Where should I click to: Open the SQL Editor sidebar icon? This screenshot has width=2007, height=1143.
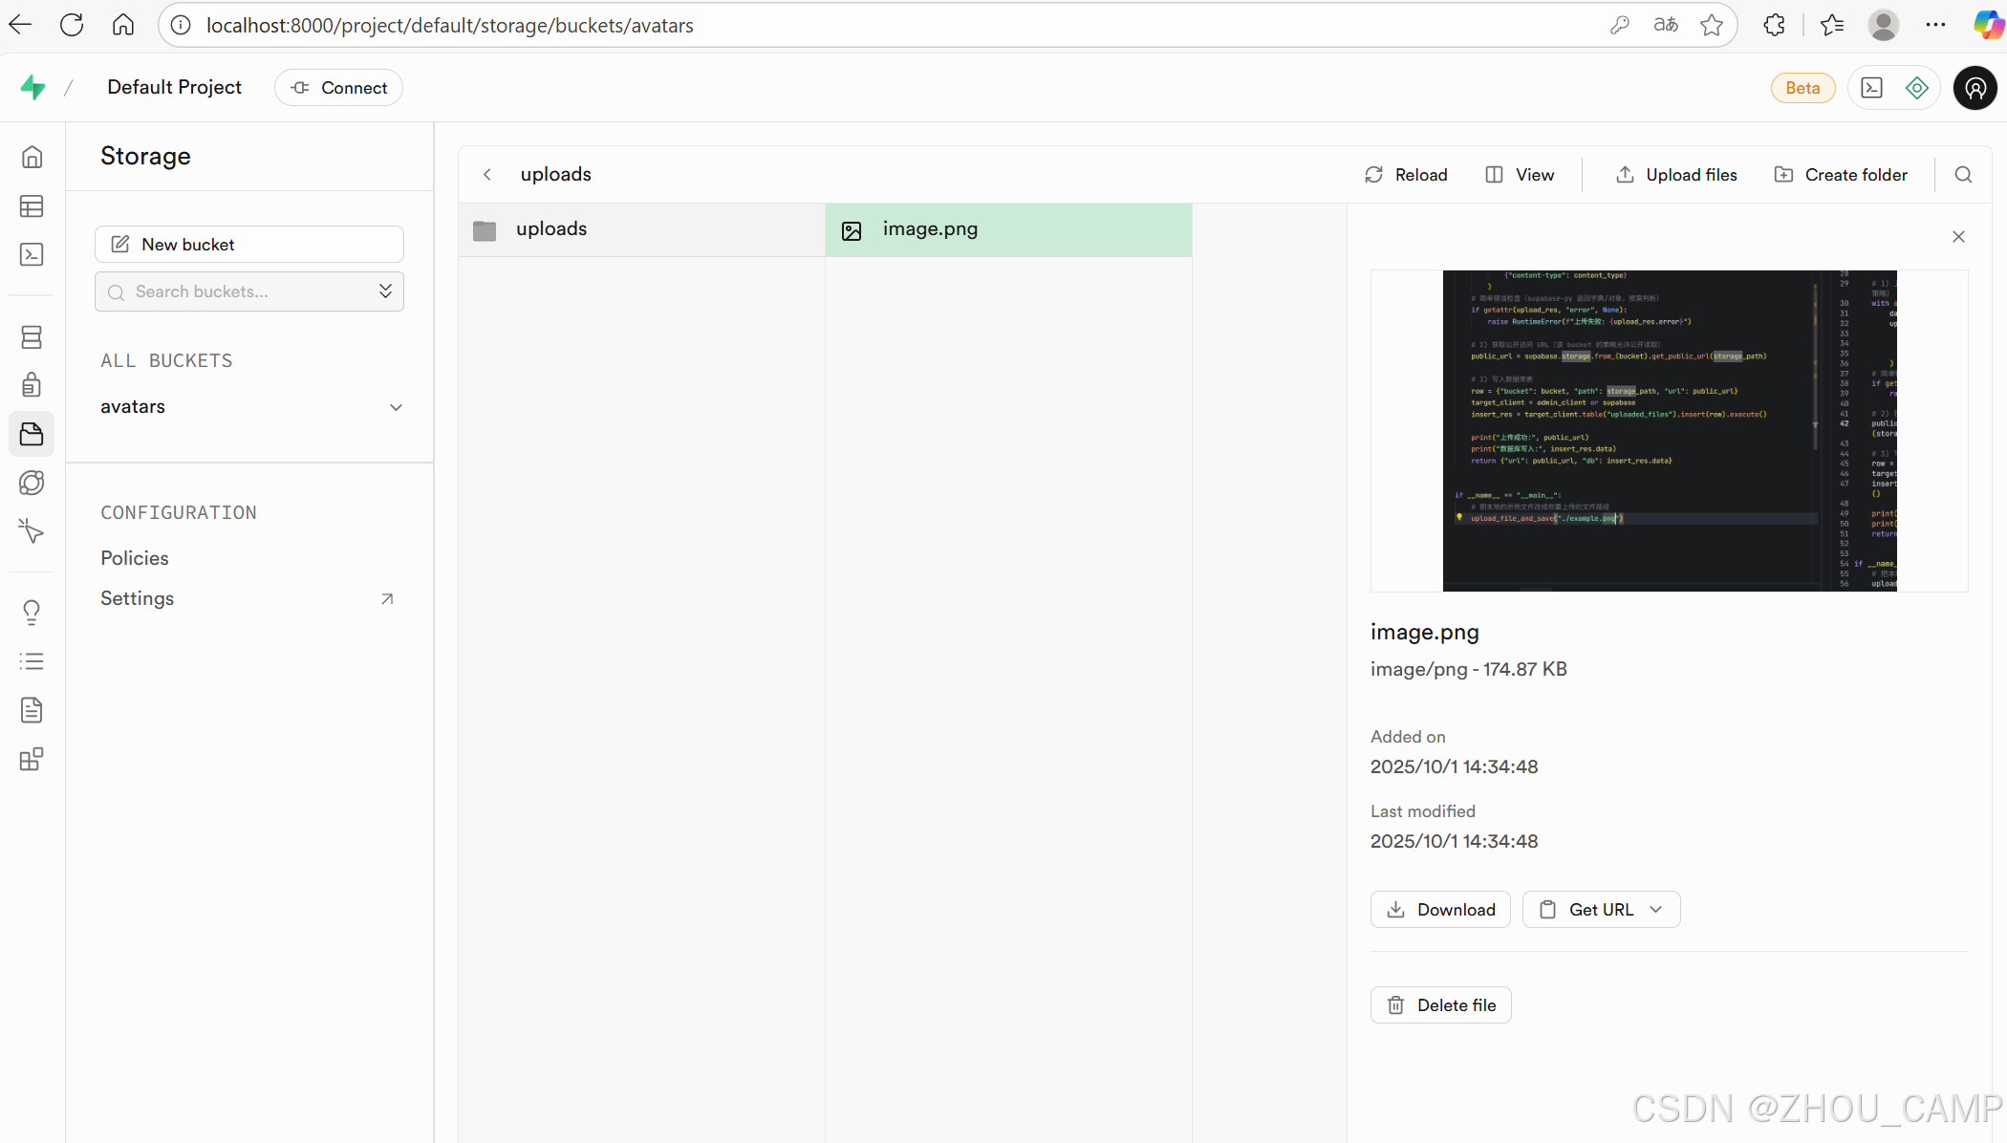[x=32, y=254]
